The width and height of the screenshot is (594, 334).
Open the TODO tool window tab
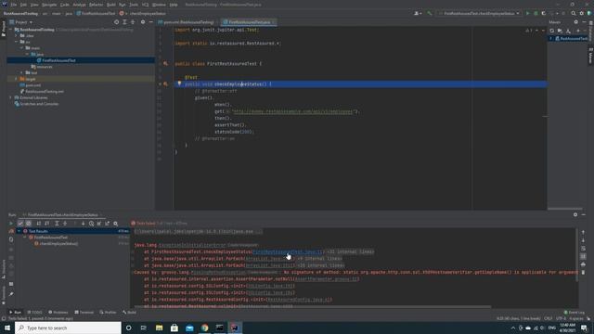click(35, 313)
